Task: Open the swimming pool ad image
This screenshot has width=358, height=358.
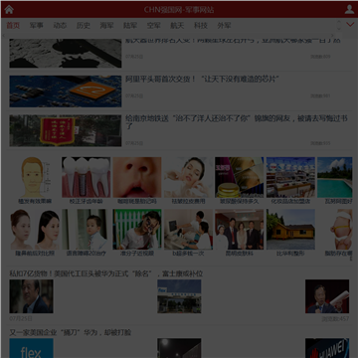Action: point(335,177)
